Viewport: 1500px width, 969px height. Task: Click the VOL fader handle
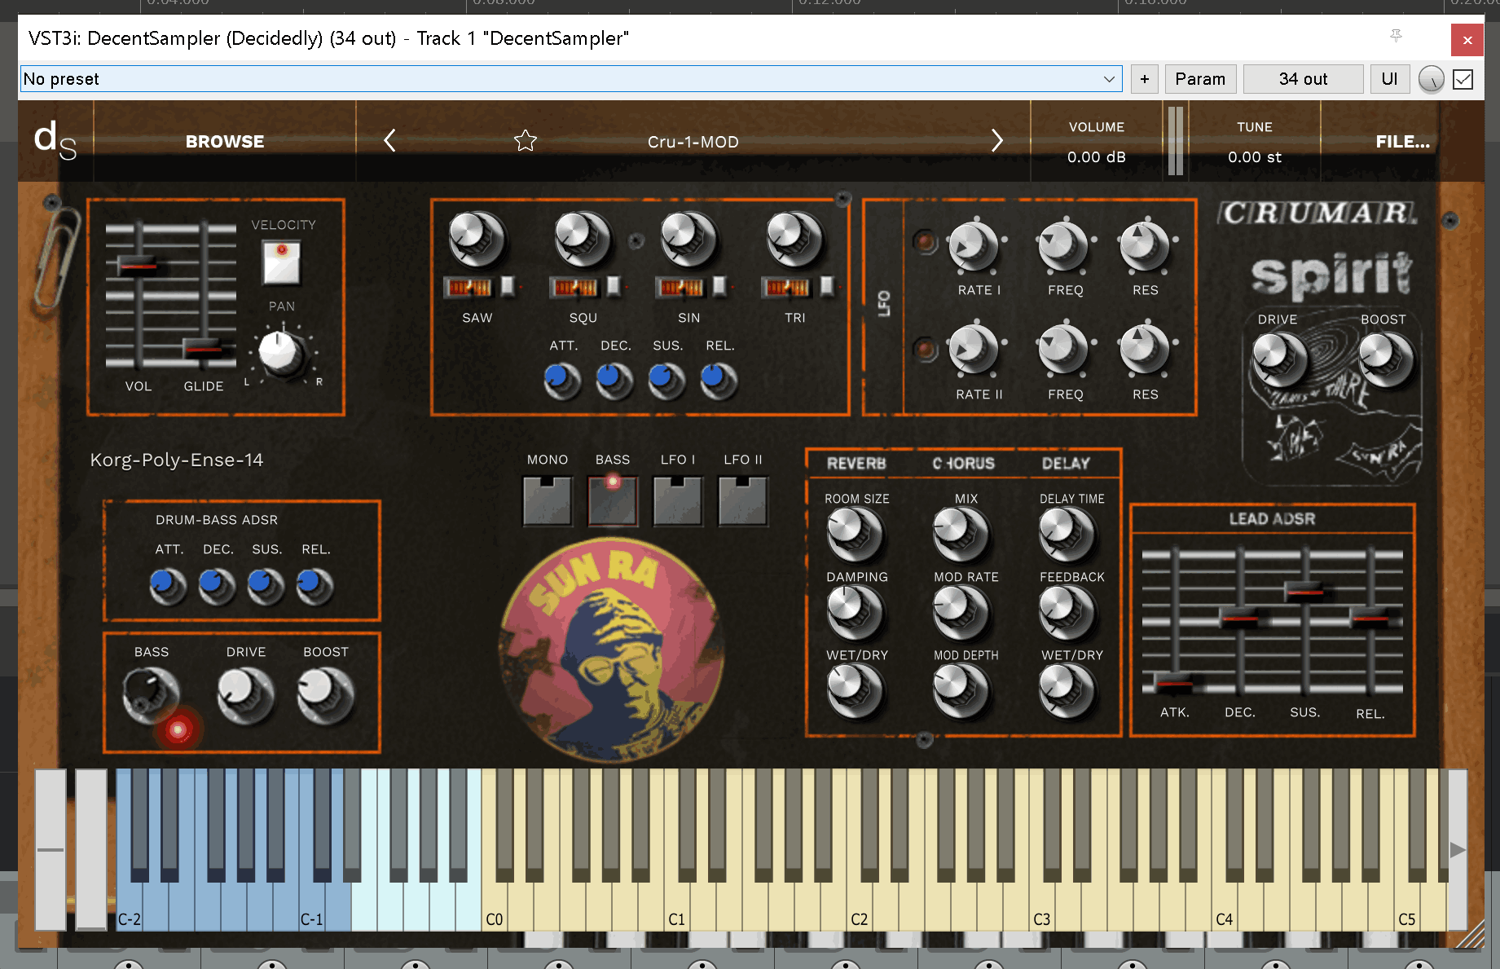coord(139,266)
